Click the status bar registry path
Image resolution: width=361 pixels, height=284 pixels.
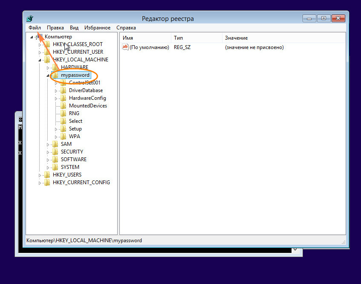[x=84, y=241]
